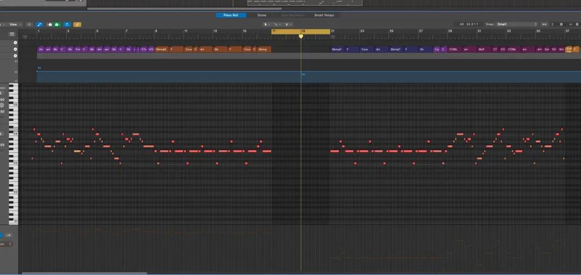
Task: Toggle the blue automation display button
Action: (x=39, y=24)
